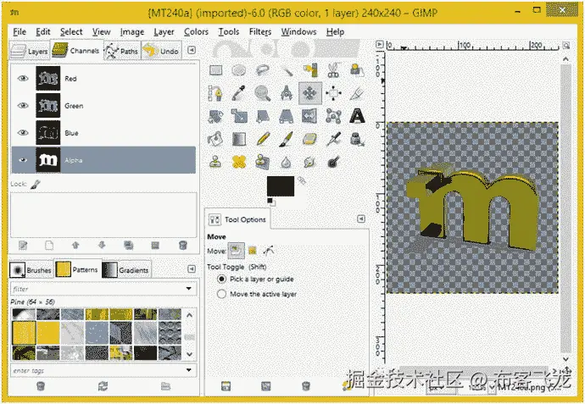This screenshot has width=585, height=404.
Task: Open the pattern filter dropdown arrow
Action: pos(189,289)
